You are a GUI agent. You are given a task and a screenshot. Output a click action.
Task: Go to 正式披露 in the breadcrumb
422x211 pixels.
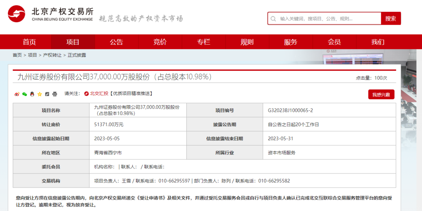[x=77, y=55]
